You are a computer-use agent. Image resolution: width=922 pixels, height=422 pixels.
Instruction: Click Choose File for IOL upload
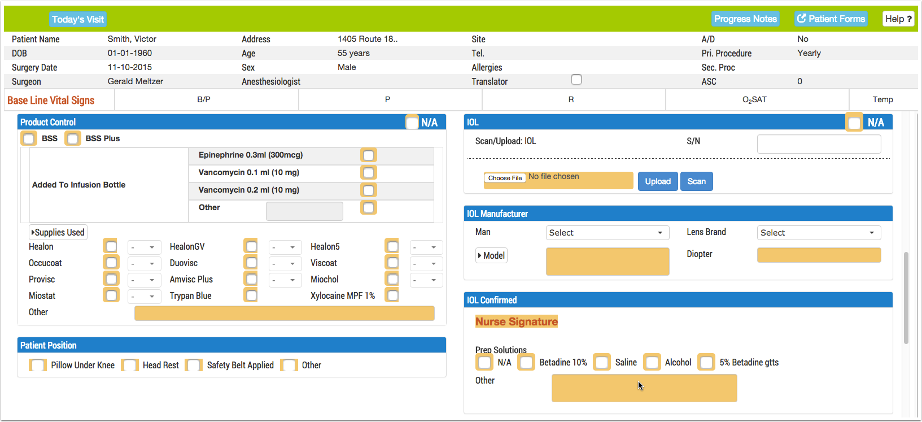505,178
